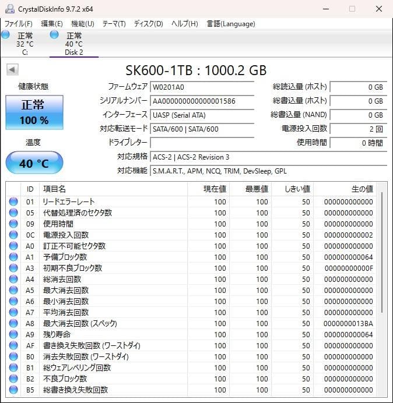This screenshot has width=393, height=403.
Task: Click the 項目名 column header
Action: (113, 189)
